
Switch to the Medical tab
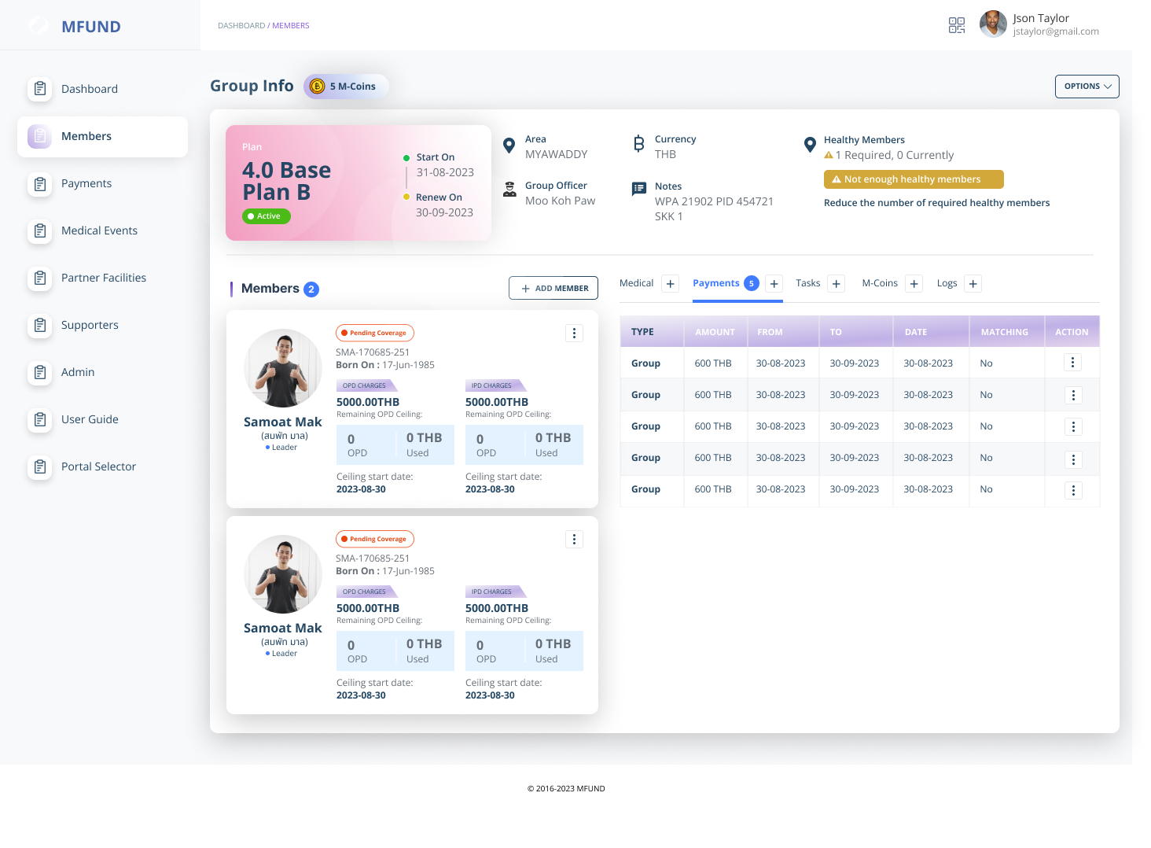[637, 283]
